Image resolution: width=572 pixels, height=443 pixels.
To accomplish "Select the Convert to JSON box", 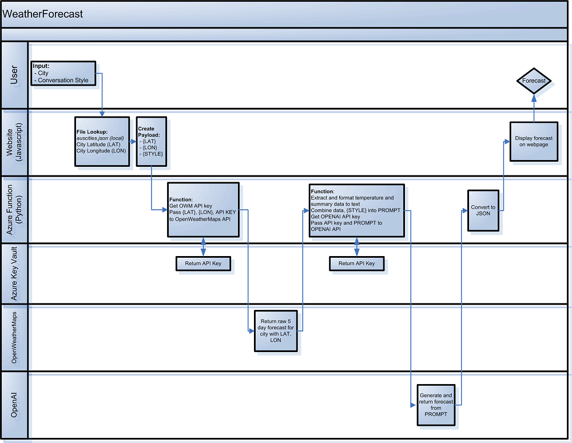I will click(x=483, y=210).
